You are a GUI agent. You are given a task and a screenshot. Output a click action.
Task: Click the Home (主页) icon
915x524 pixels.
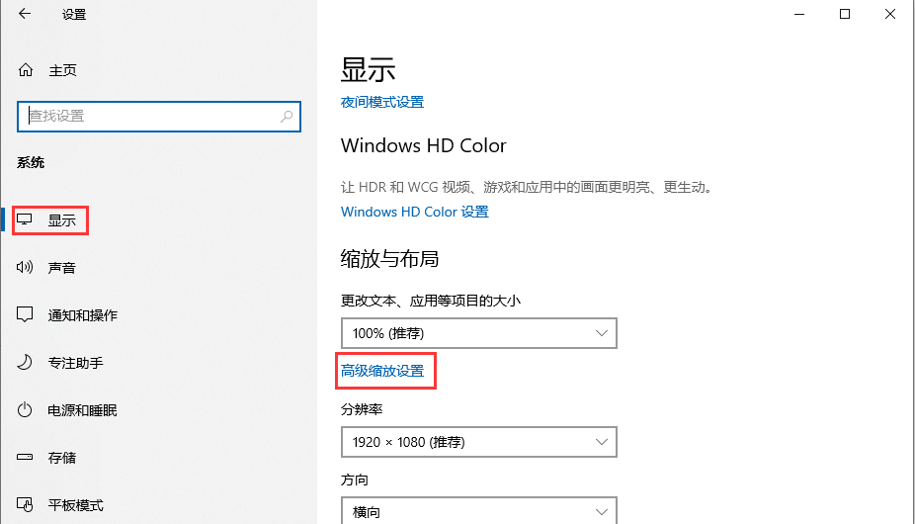26,71
